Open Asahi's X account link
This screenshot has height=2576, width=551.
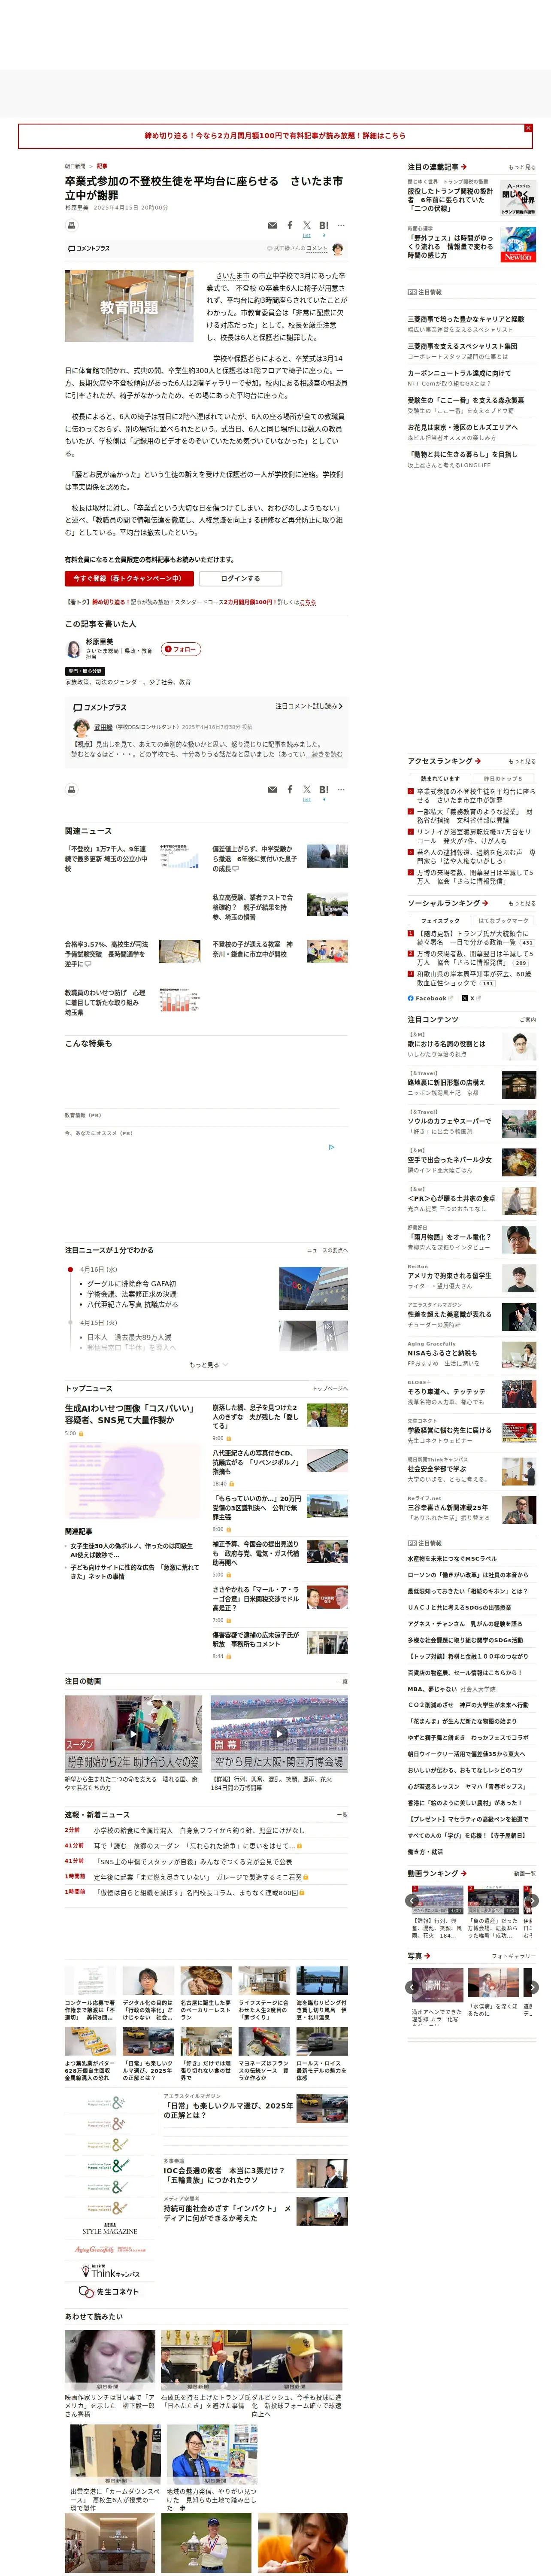click(471, 998)
